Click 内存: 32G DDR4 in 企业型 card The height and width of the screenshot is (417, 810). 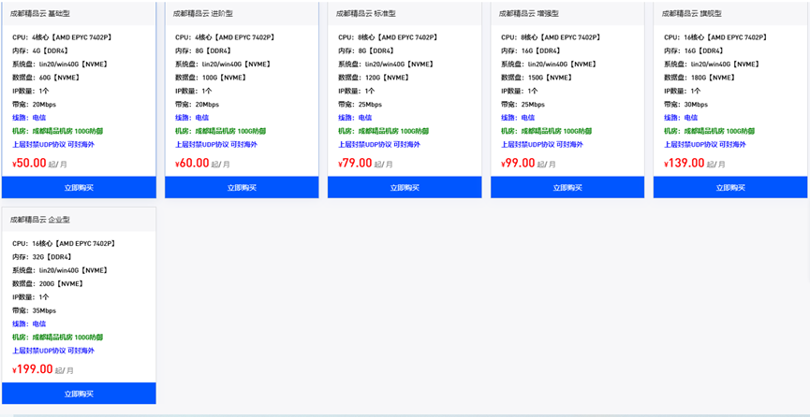(x=42, y=257)
